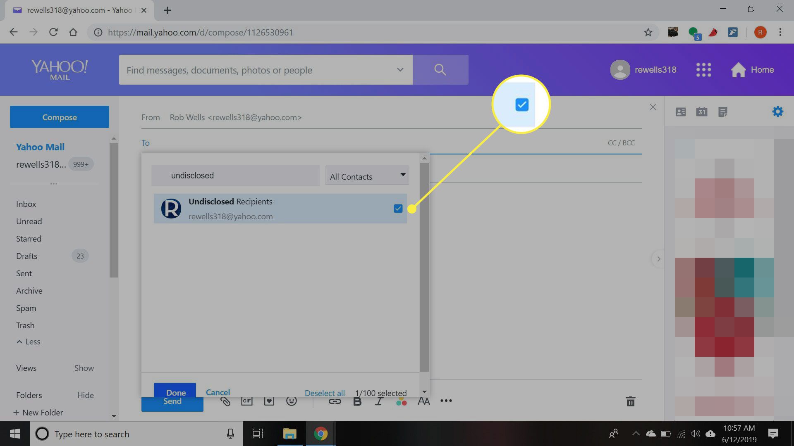
Task: Bookmark page with star icon
Action: tap(648, 32)
